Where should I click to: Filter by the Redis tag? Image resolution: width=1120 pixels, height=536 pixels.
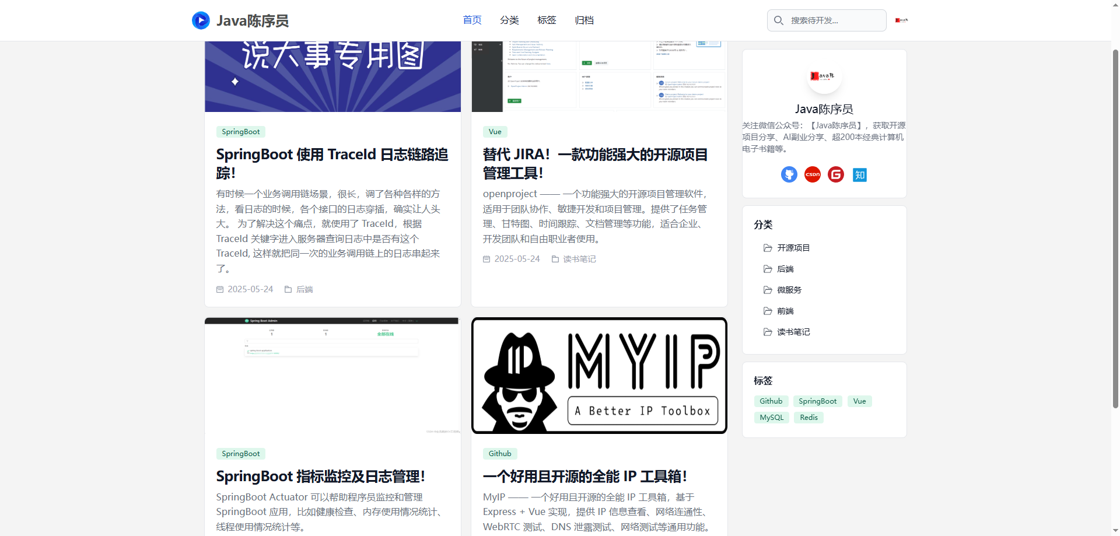[808, 418]
